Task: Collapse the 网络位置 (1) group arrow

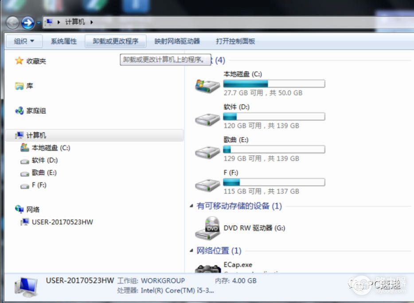Action: 191,250
